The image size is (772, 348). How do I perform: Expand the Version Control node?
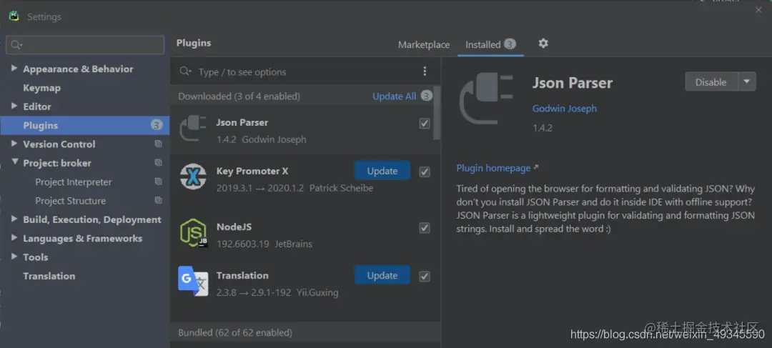coord(14,144)
